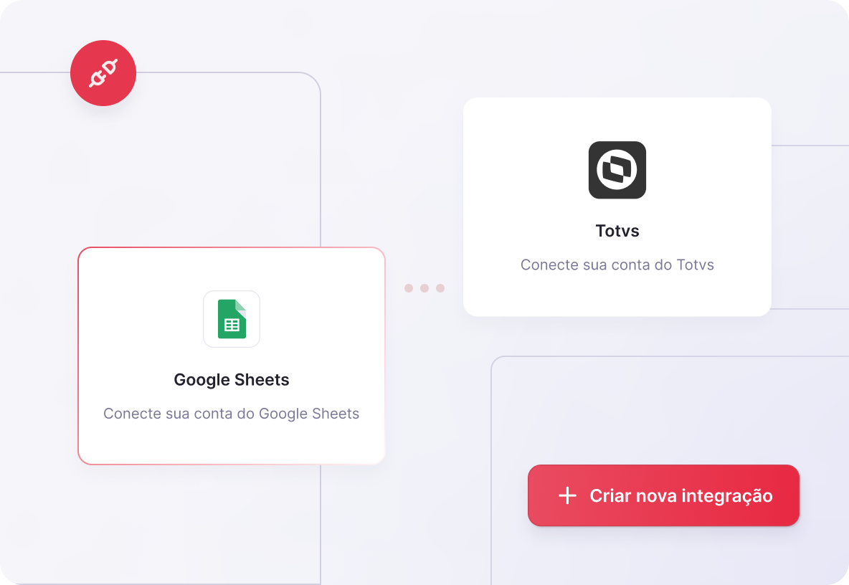Select the first of the three connector dots

click(x=409, y=288)
